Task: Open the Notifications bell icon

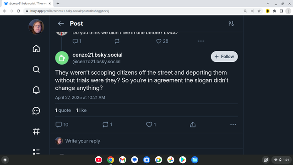Action: click(36, 90)
